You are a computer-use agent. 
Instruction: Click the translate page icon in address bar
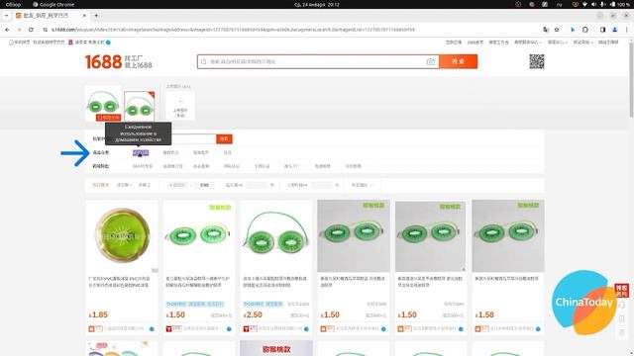(x=546, y=30)
